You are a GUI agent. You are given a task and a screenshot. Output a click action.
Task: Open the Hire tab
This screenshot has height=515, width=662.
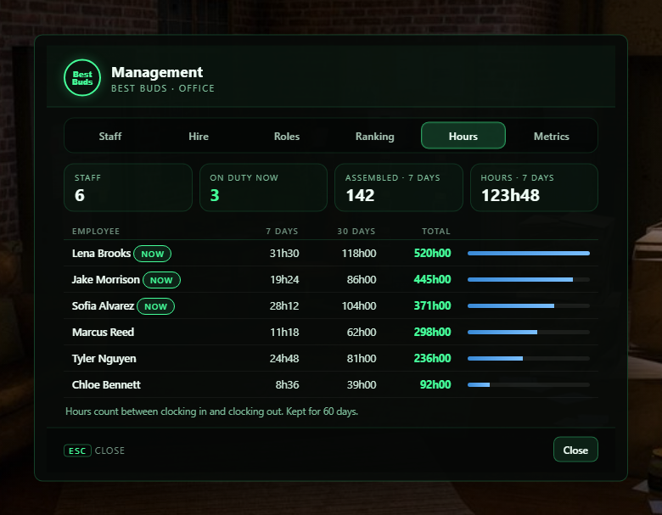click(x=199, y=137)
